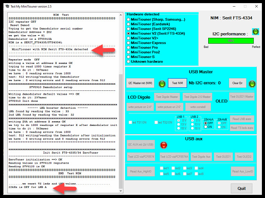Click Test LCD viaPCF8574A button
The width and height of the screenshot is (265, 198).
174,157
